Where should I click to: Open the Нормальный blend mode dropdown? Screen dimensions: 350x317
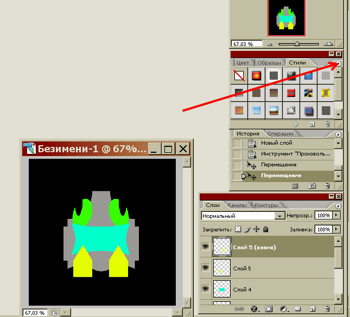coord(279,216)
